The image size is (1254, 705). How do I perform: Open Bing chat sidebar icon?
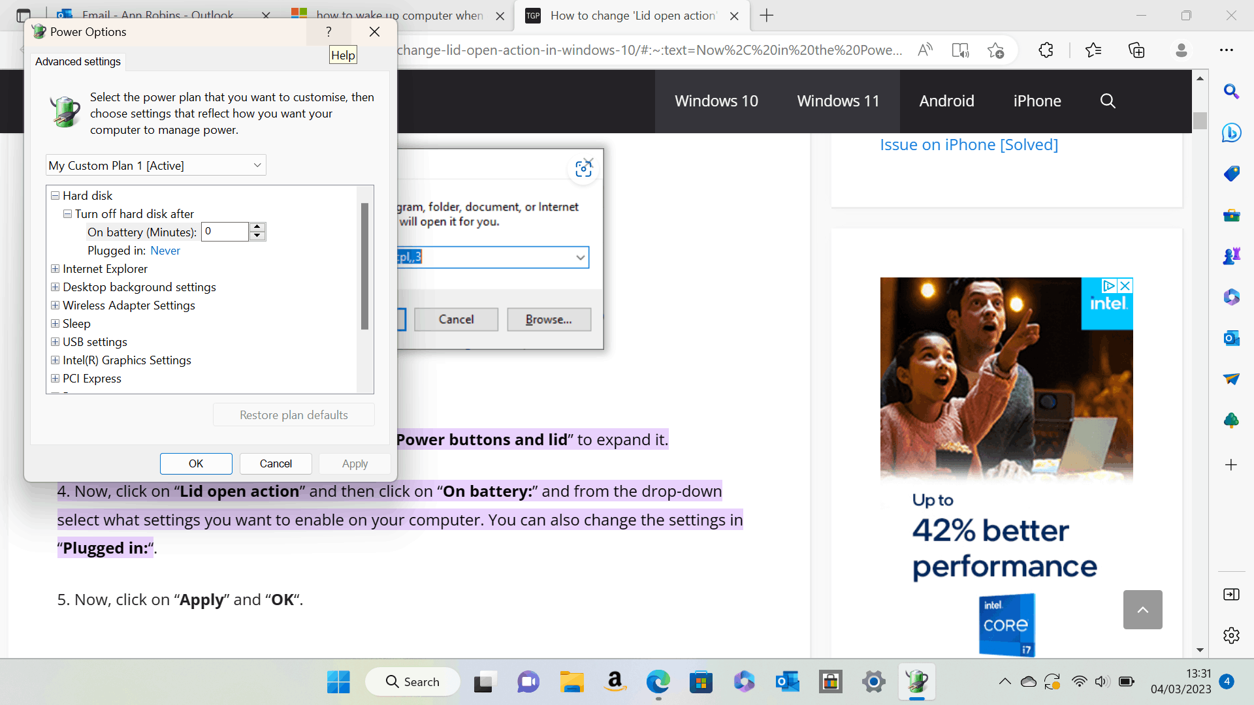1231,133
